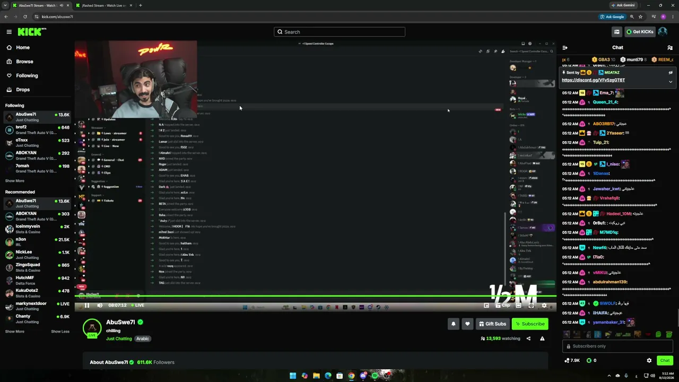679x382 pixels.
Task: Share the stream via share icon
Action: point(528,338)
